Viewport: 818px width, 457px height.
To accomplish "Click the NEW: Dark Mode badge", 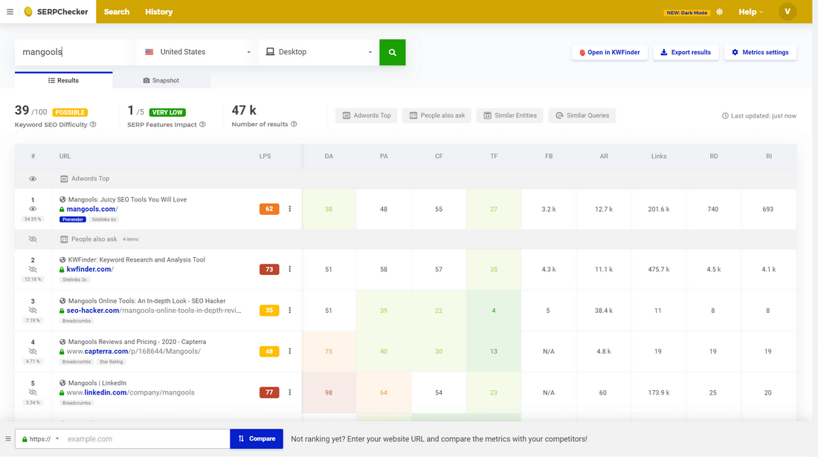I will pos(686,13).
